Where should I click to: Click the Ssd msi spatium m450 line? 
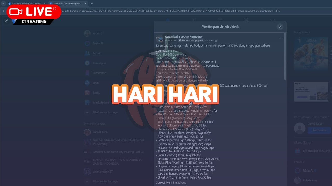coord(187,66)
